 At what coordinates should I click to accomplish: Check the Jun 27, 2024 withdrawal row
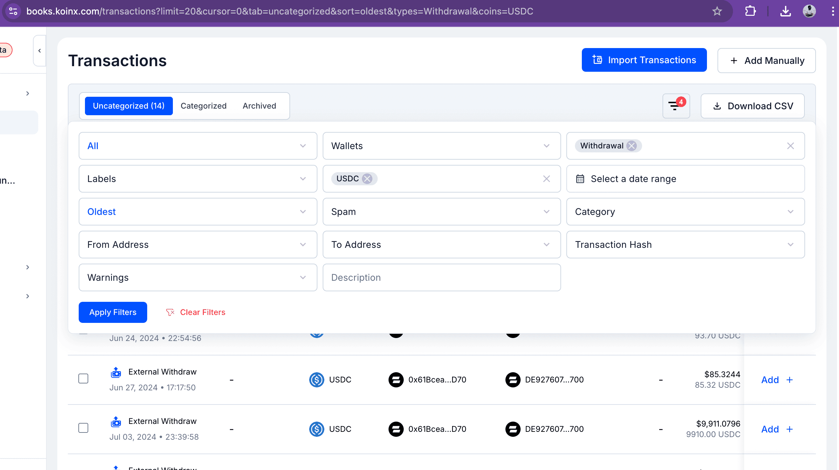(x=83, y=379)
